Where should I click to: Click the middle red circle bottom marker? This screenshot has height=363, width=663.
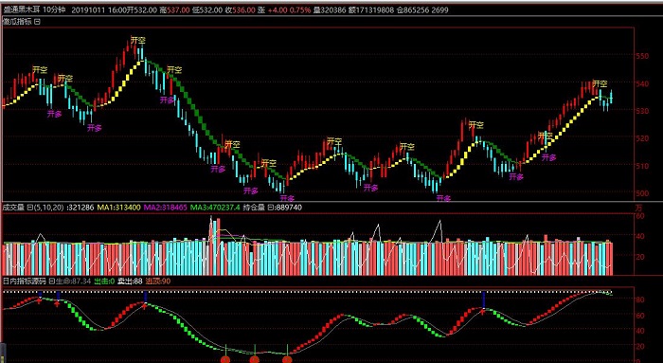254,359
